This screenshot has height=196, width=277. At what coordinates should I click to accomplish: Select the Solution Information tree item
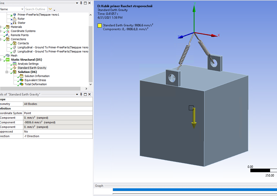(37, 76)
